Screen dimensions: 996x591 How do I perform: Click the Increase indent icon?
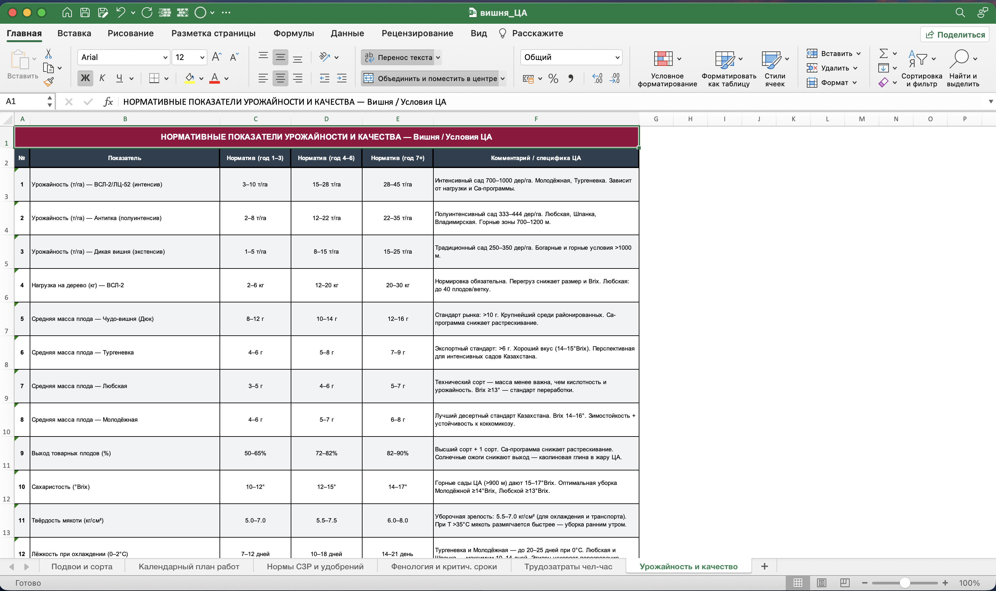(342, 78)
